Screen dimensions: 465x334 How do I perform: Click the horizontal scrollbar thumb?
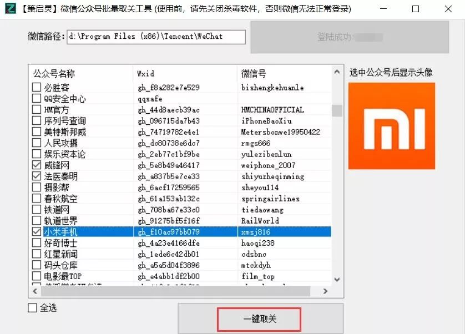175,291
